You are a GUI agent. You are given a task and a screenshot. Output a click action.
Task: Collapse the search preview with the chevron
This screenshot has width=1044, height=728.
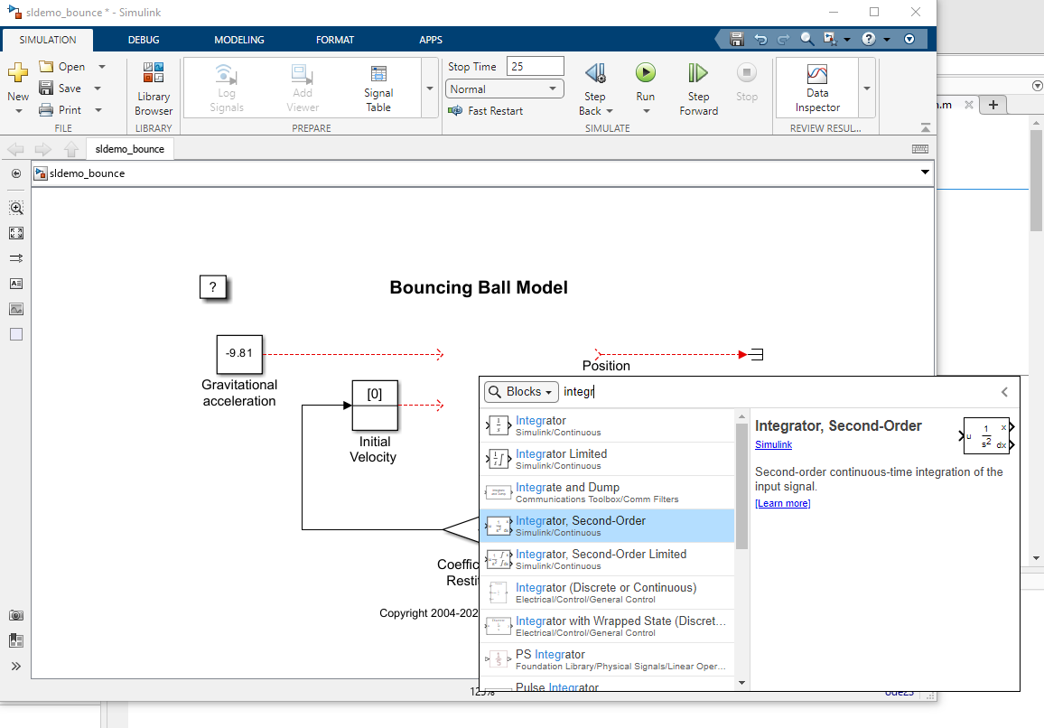[1004, 392]
